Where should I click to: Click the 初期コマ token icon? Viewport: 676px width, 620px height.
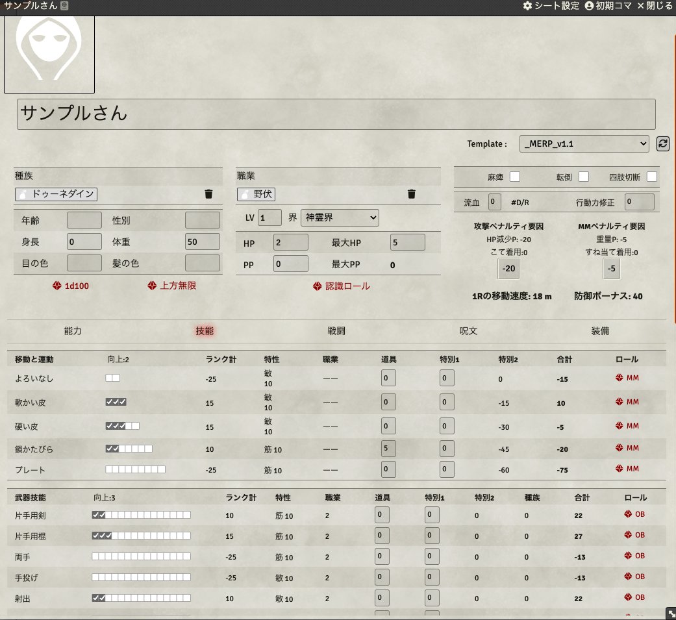coord(608,6)
